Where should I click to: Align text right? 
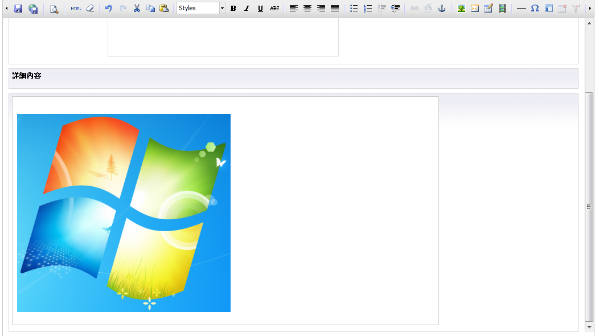point(321,8)
